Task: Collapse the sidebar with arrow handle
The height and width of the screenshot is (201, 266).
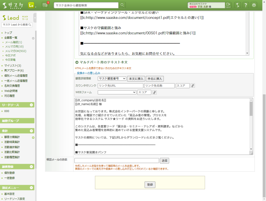Action: (x=35, y=18)
